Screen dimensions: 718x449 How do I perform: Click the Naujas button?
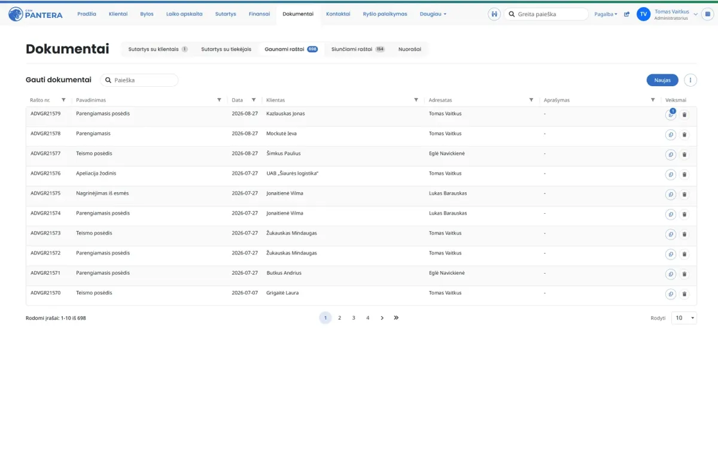click(662, 80)
